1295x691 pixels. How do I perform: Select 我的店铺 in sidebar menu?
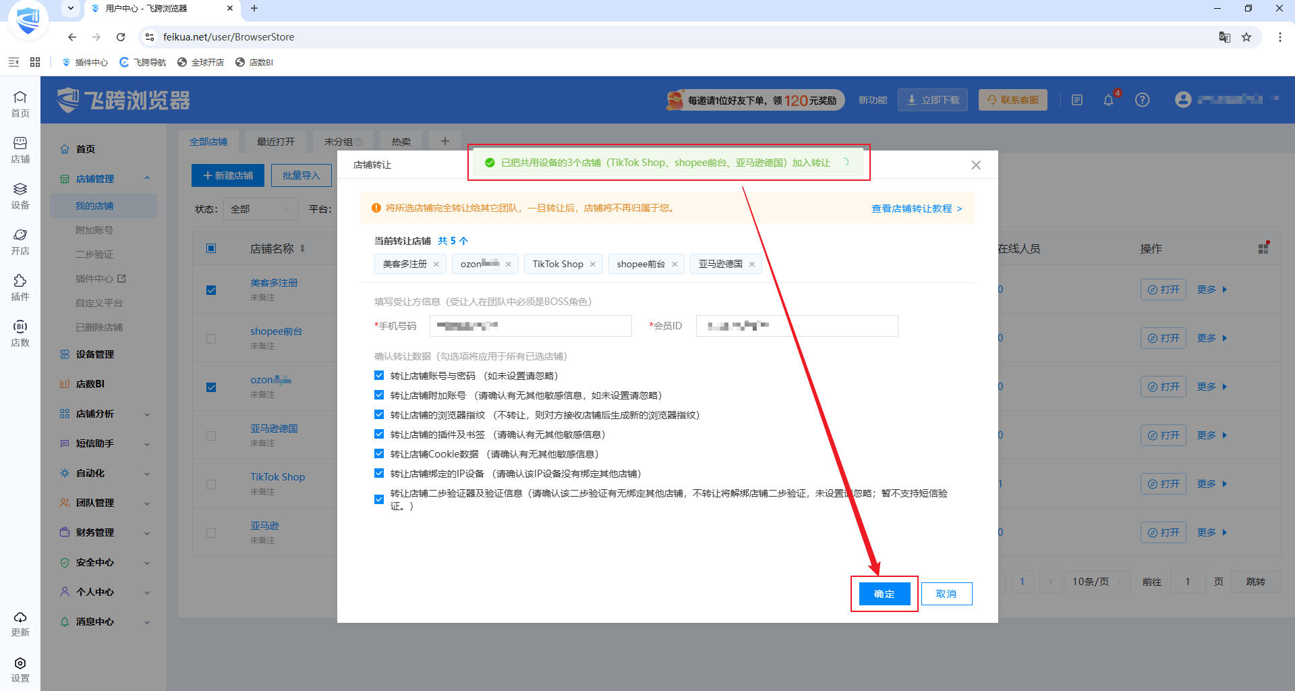pyautogui.click(x=103, y=206)
